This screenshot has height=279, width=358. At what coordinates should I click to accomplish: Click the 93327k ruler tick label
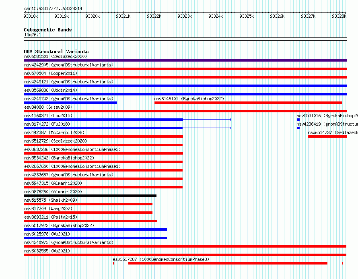coord(308,16)
